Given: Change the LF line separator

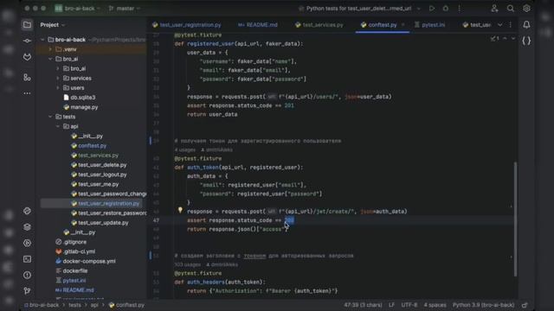Looking at the screenshot, I should (391, 305).
